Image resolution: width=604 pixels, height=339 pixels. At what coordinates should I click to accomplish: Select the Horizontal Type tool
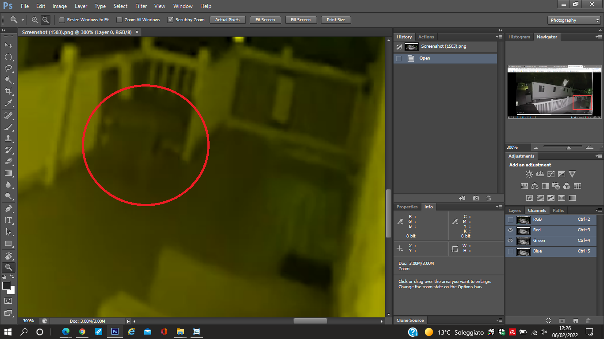[8, 220]
